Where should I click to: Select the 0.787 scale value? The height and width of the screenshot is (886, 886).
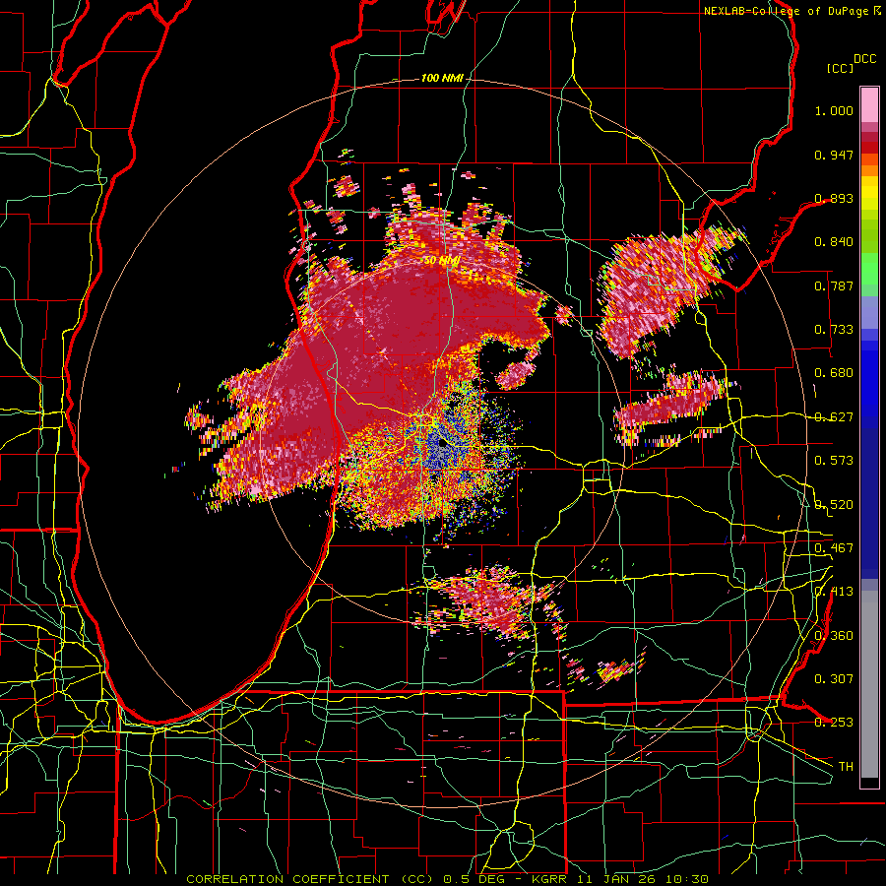pyautogui.click(x=834, y=285)
